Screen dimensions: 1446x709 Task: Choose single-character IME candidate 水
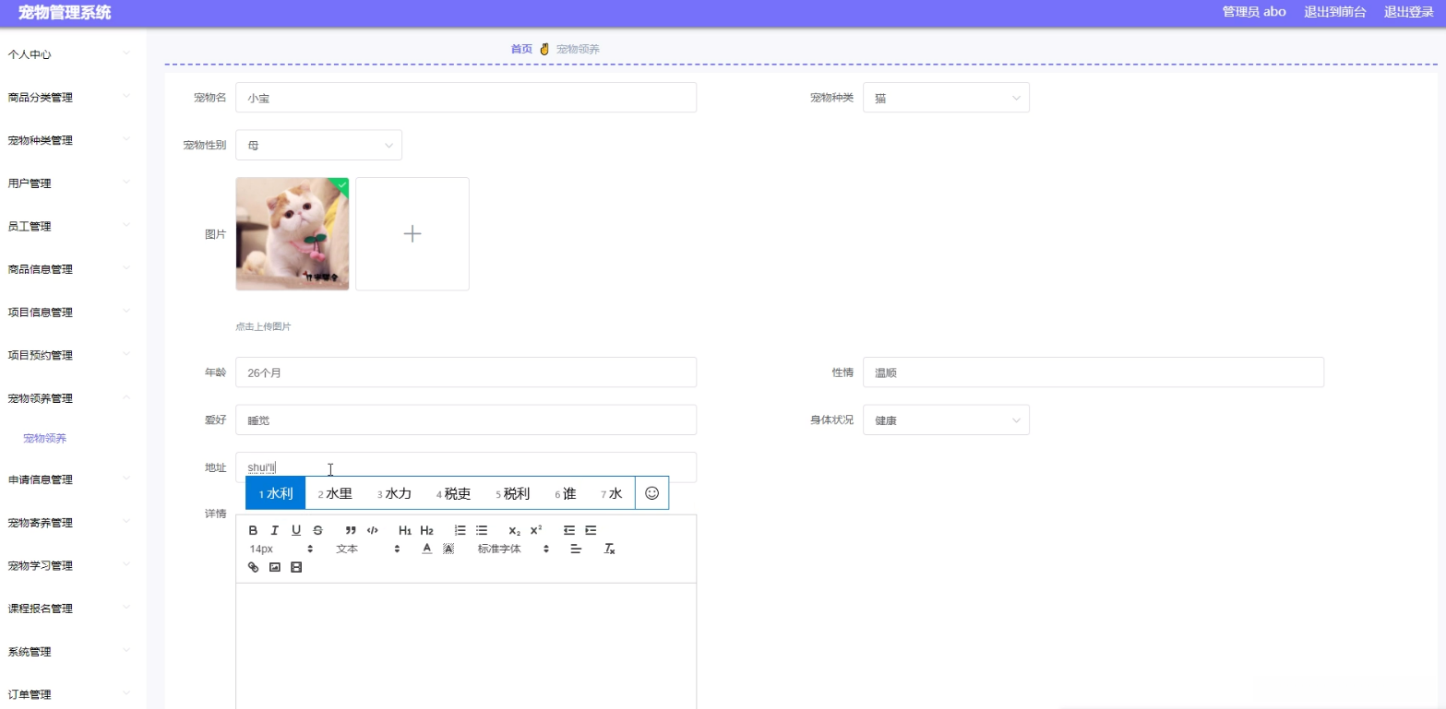[x=612, y=493]
